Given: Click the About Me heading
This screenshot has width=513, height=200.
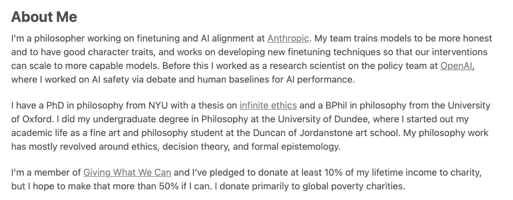Looking at the screenshot, I should pyautogui.click(x=44, y=17).
